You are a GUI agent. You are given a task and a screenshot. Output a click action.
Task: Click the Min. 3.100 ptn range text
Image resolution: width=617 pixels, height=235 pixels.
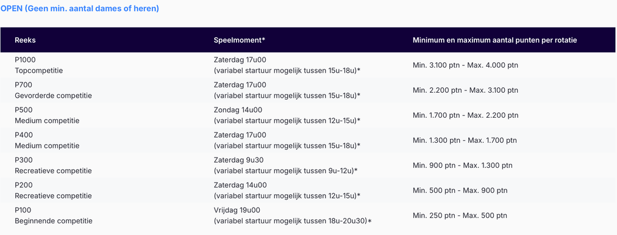[466, 65]
